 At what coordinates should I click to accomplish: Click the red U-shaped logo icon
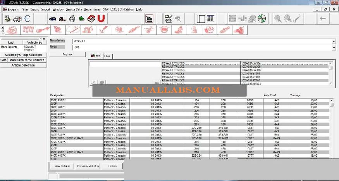click(101, 19)
